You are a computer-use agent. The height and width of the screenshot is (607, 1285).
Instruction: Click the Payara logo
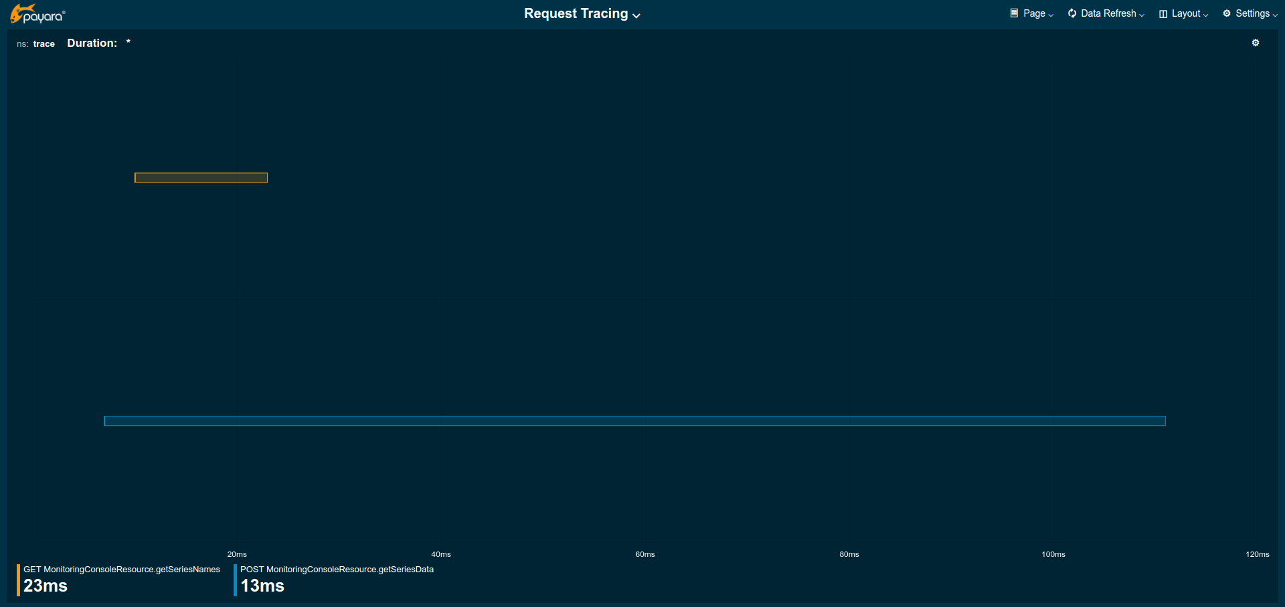point(37,14)
